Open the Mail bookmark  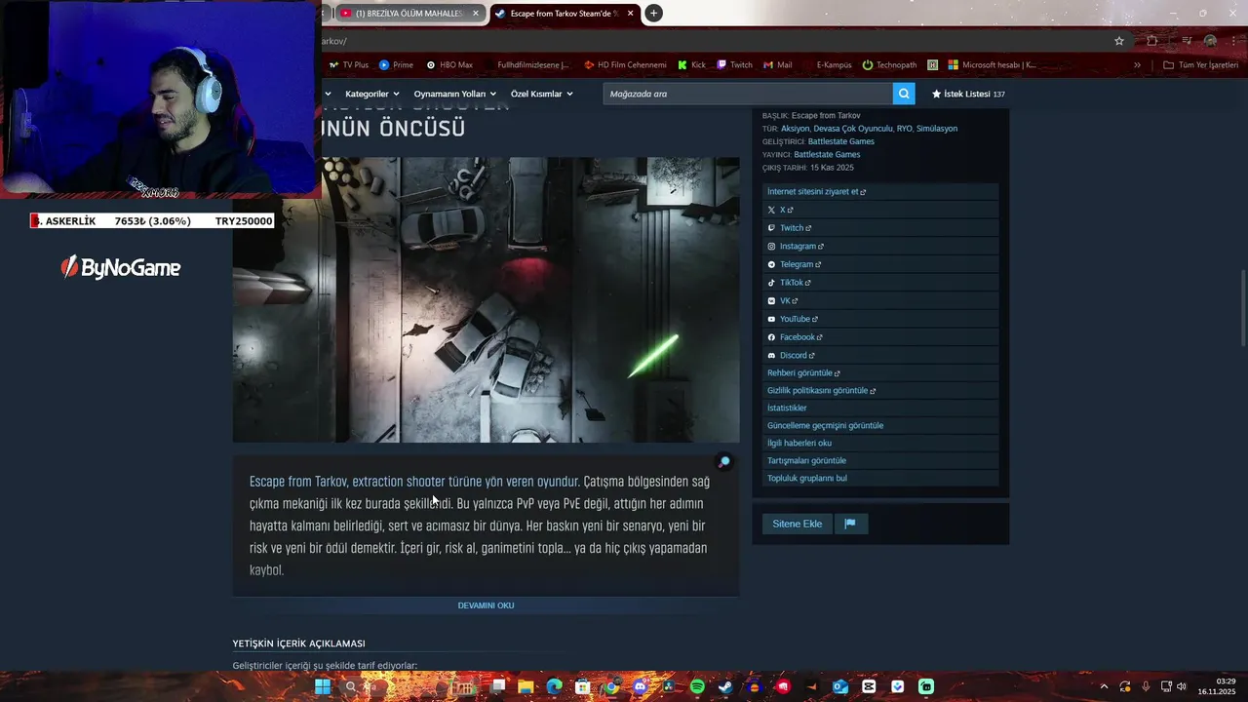[777, 65]
